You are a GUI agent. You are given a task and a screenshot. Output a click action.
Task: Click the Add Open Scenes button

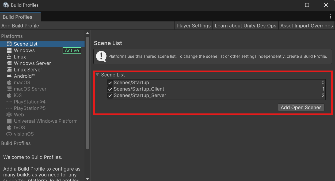click(x=301, y=107)
